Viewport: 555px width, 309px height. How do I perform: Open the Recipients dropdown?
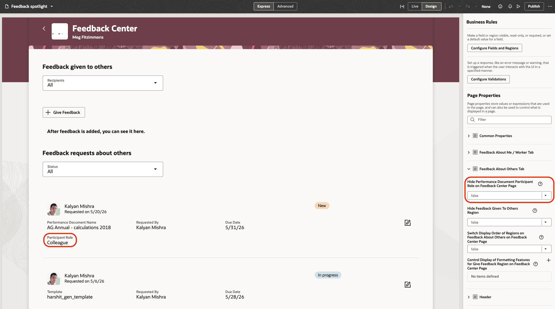(x=103, y=83)
